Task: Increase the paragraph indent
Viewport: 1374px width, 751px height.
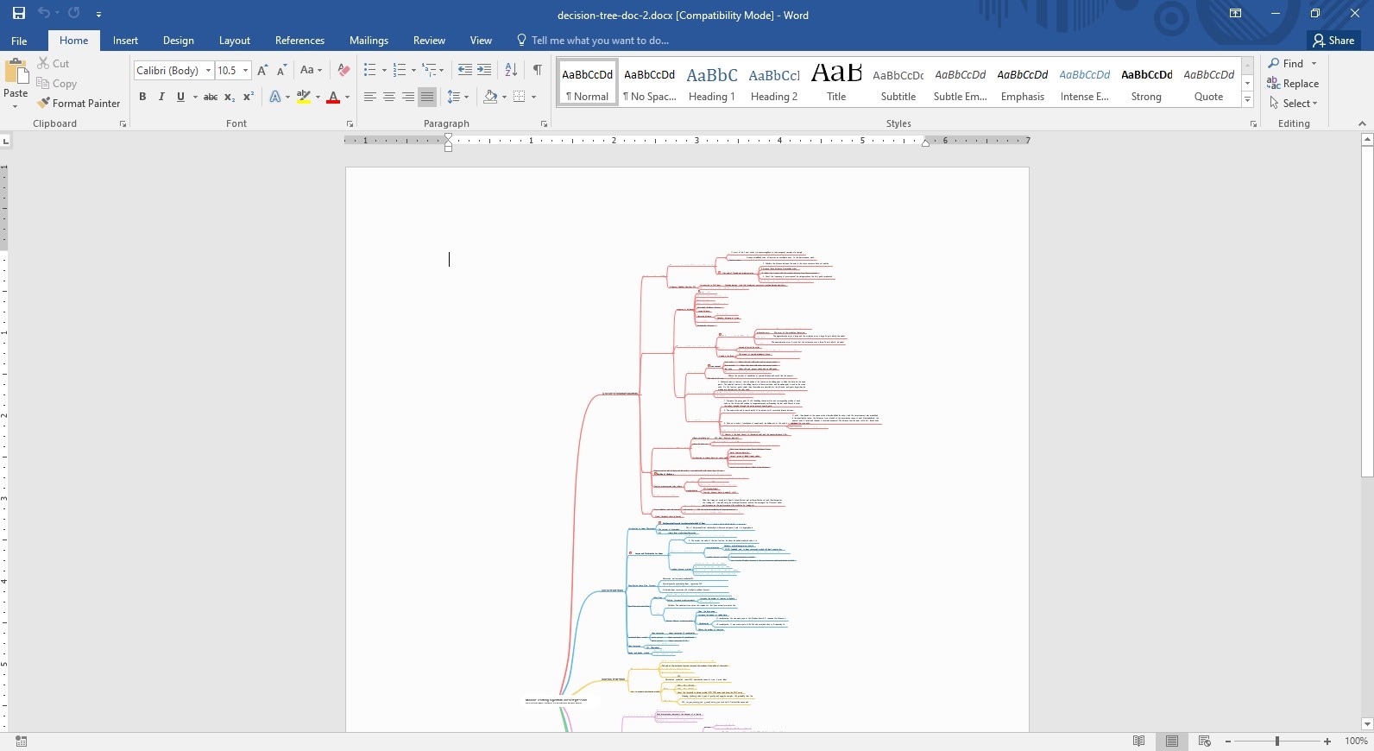Action: pyautogui.click(x=484, y=70)
